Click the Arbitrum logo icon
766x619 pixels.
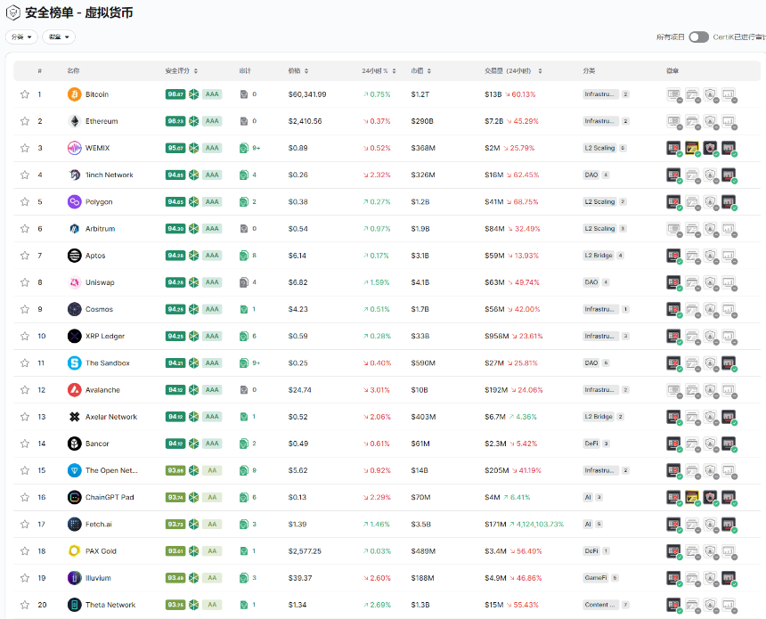(x=74, y=229)
